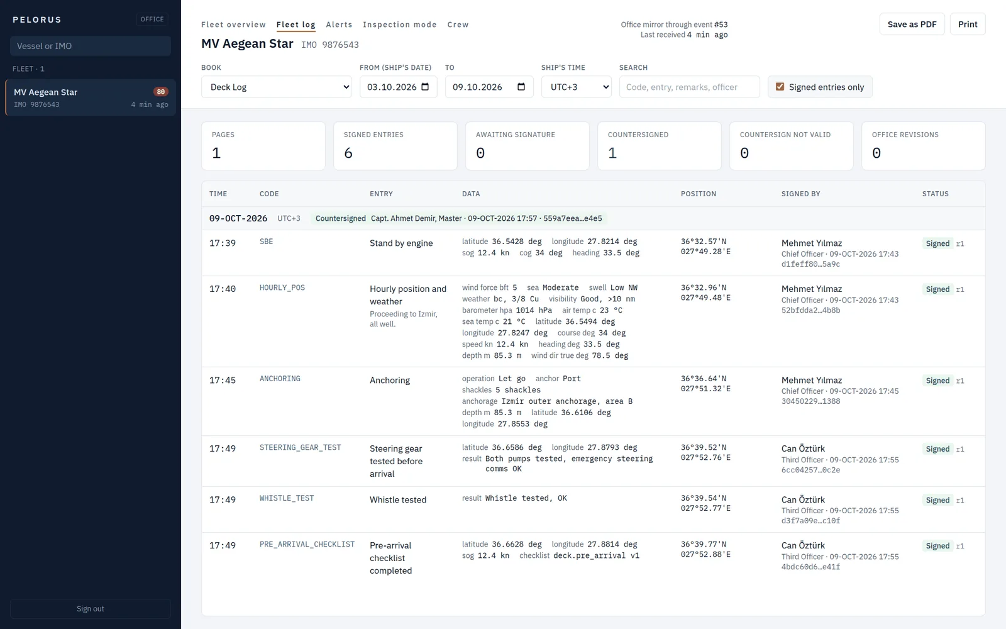
Task: Click the Countersigned tag in date row
Action: pos(340,218)
